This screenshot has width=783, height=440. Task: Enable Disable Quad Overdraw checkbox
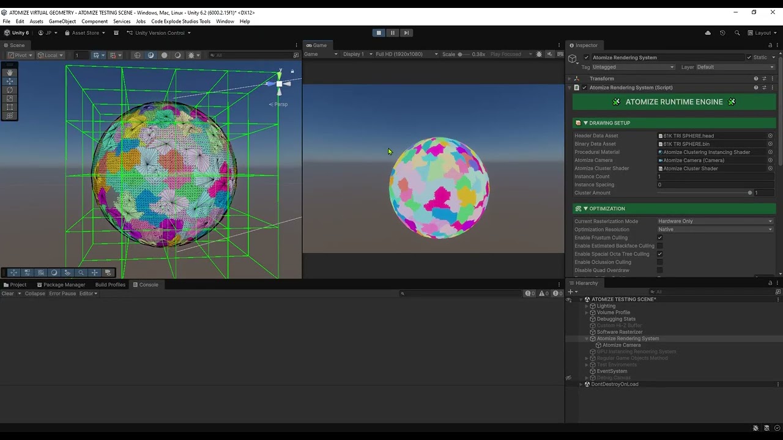(x=659, y=270)
